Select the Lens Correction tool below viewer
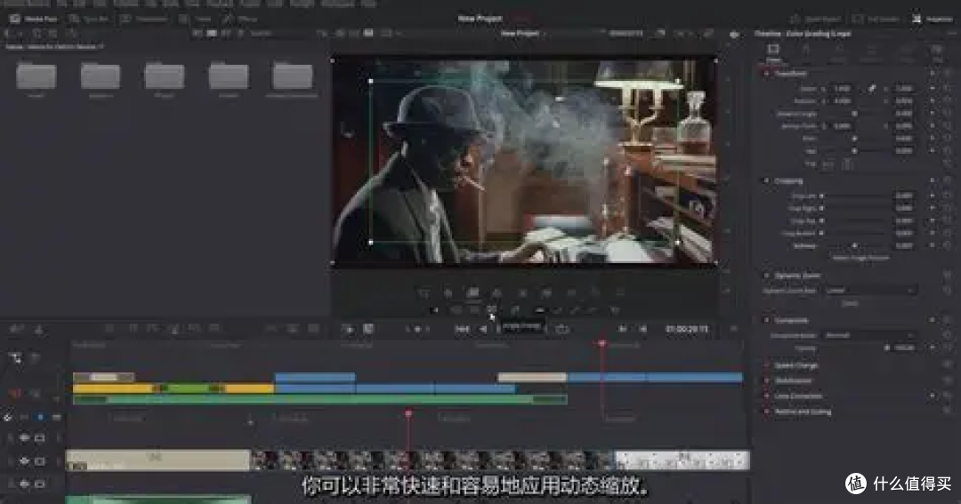The height and width of the screenshot is (504, 961). (x=571, y=292)
